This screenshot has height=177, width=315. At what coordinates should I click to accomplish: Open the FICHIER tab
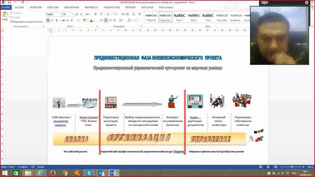6,7
